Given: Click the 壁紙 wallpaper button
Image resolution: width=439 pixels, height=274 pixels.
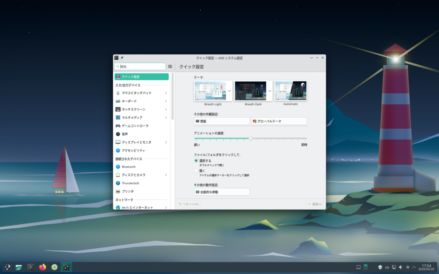Looking at the screenshot, I should click(222, 121).
